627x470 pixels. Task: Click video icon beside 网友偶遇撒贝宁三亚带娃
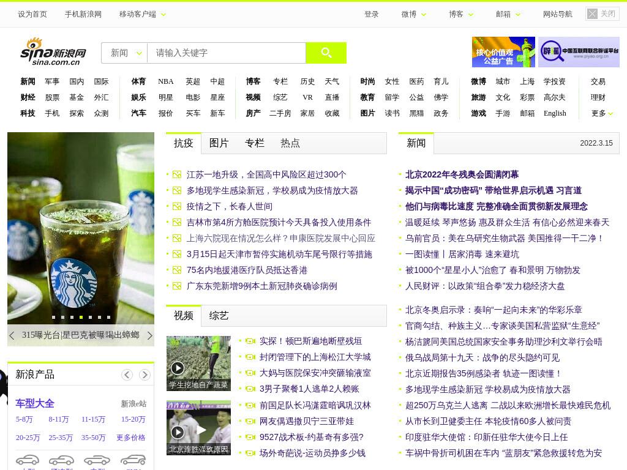[250, 421]
